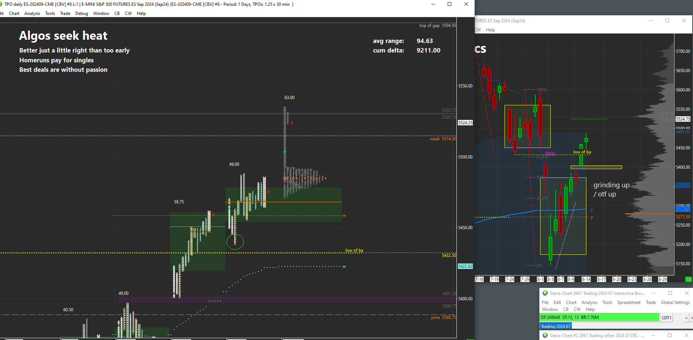This screenshot has height=340, width=693.
Task: Open the Chart menu in TPO daily window
Action: coord(14,13)
